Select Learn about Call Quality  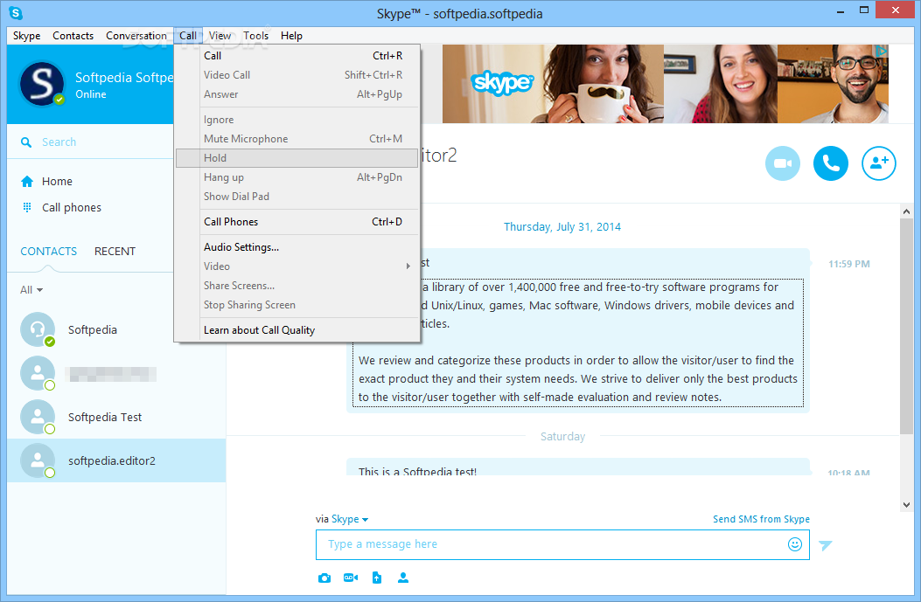pos(297,330)
